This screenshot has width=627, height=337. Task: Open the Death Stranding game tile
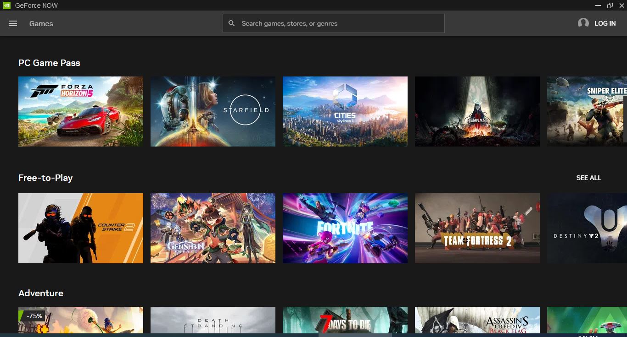[x=213, y=320]
